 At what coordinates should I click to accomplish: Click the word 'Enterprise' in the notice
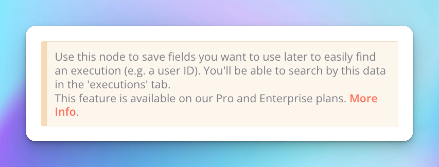pos(286,98)
